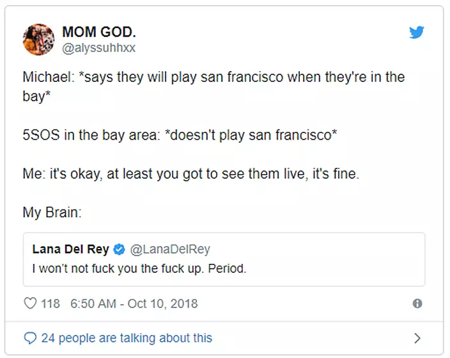The height and width of the screenshot is (358, 450).
Task: Visit the @alyssuhhxx handle link
Action: pos(98,48)
